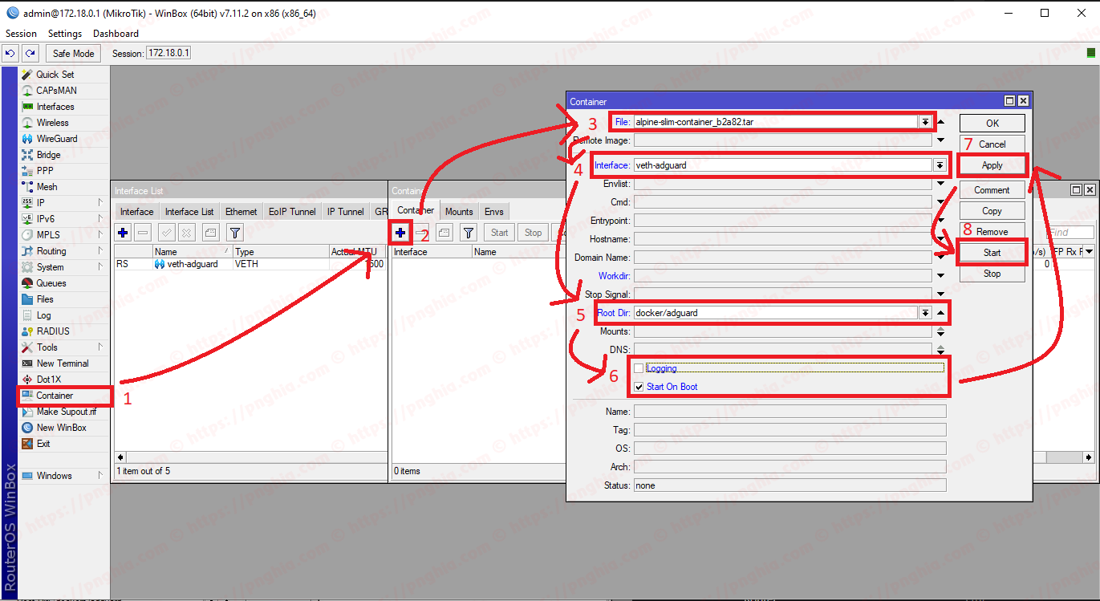This screenshot has height=601, width=1100.
Task: Expand the Remote Image field
Action: [x=940, y=140]
